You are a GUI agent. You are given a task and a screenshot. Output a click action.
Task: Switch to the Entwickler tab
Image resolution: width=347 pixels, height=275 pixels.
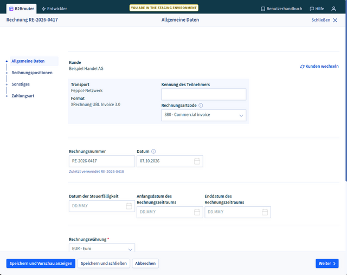pos(54,9)
